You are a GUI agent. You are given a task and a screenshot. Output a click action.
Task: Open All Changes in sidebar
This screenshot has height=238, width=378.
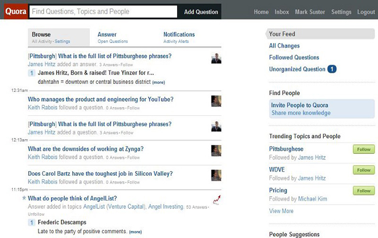pyautogui.click(x=284, y=46)
